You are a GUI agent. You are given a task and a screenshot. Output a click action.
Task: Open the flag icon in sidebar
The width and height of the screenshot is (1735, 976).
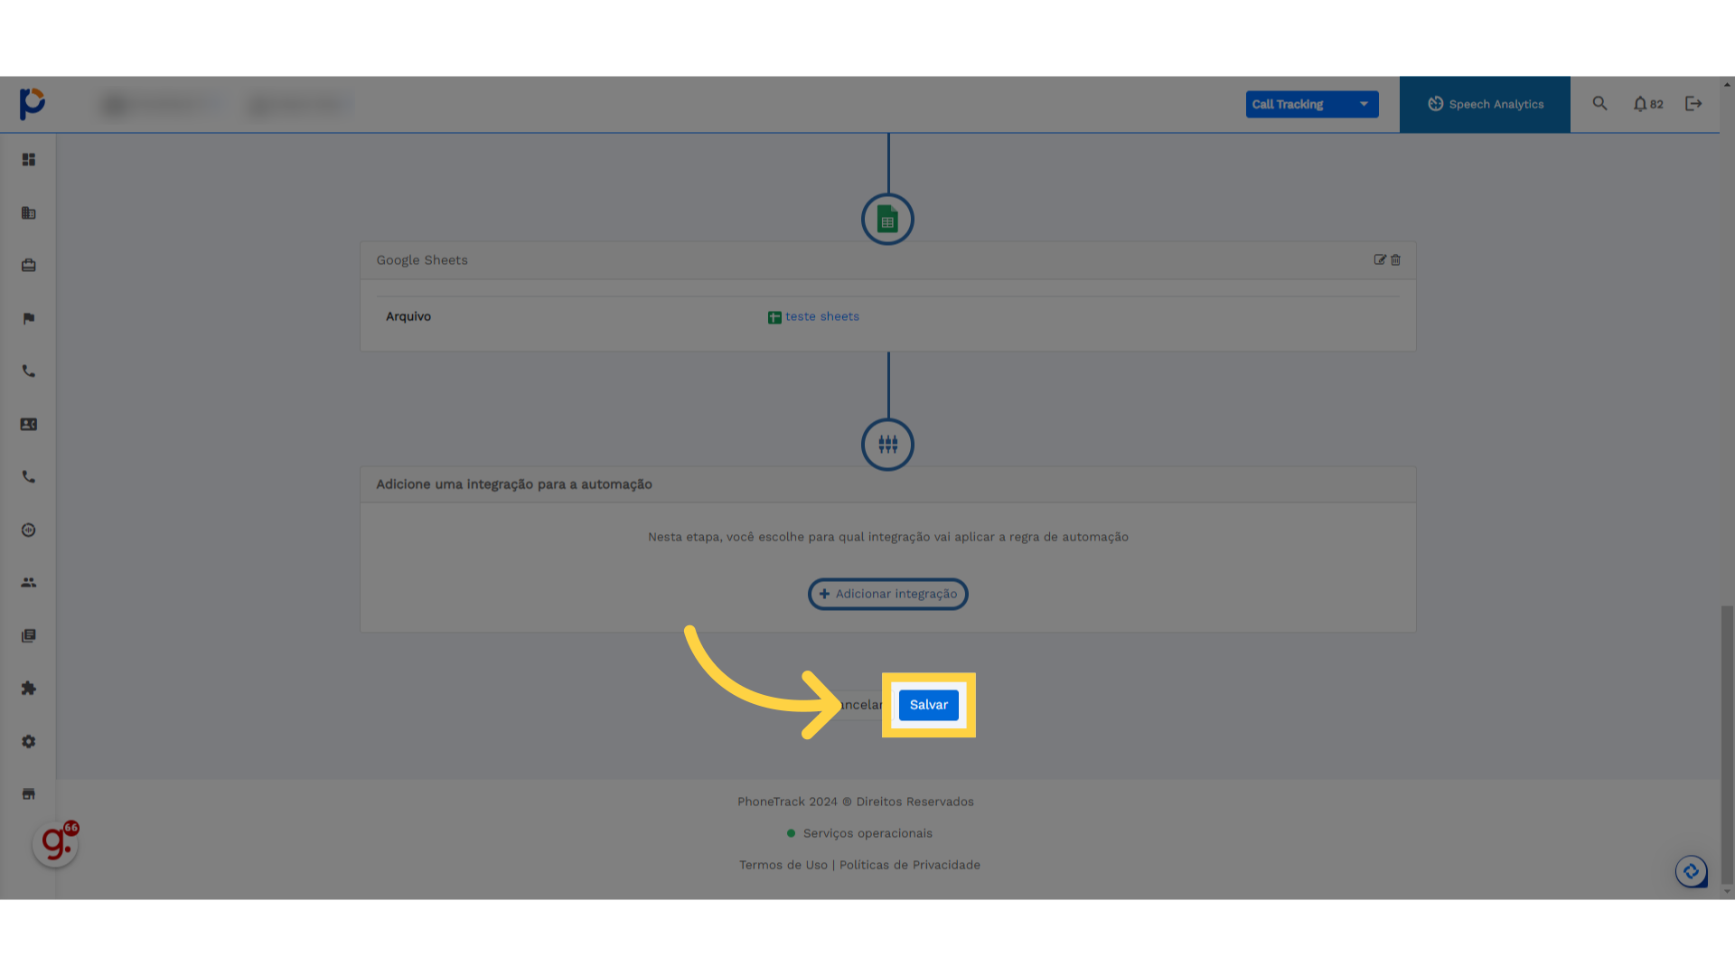[29, 318]
